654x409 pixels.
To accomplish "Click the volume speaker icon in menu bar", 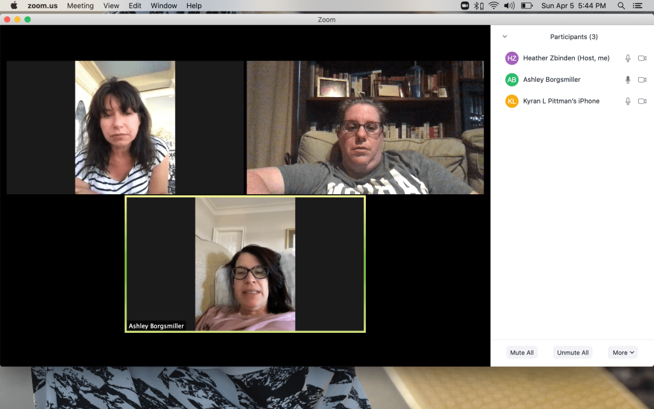I will [509, 6].
